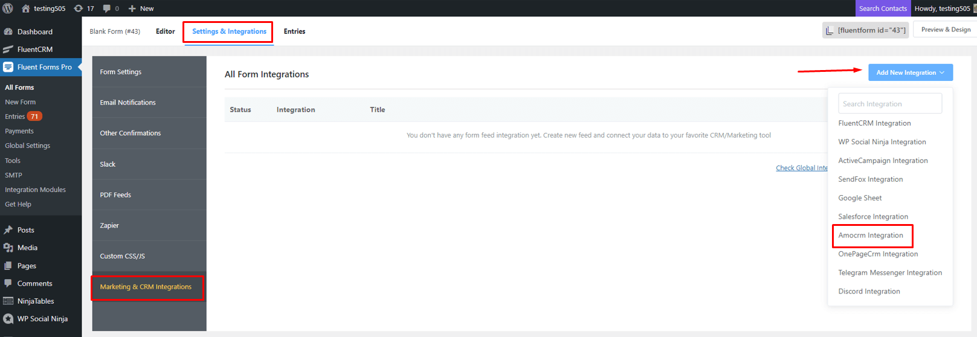Click the Media icon in sidebar
977x337 pixels.
pos(8,248)
